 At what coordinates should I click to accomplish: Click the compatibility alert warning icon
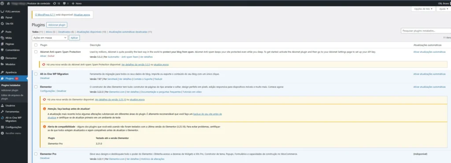44,127
